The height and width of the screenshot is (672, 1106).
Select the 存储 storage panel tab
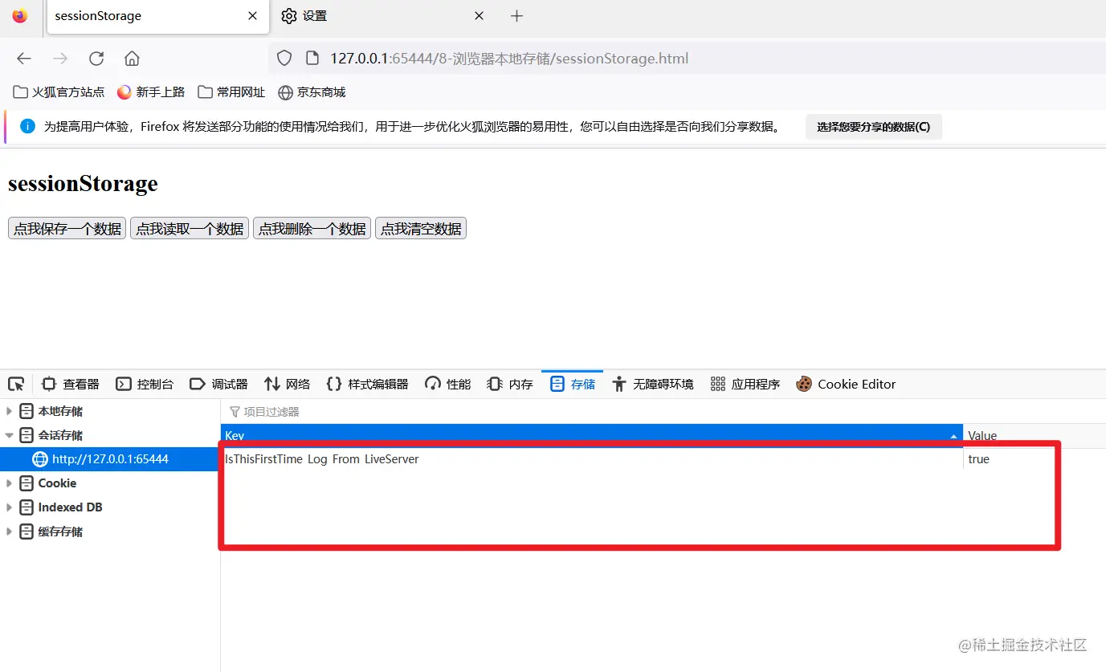(x=573, y=384)
